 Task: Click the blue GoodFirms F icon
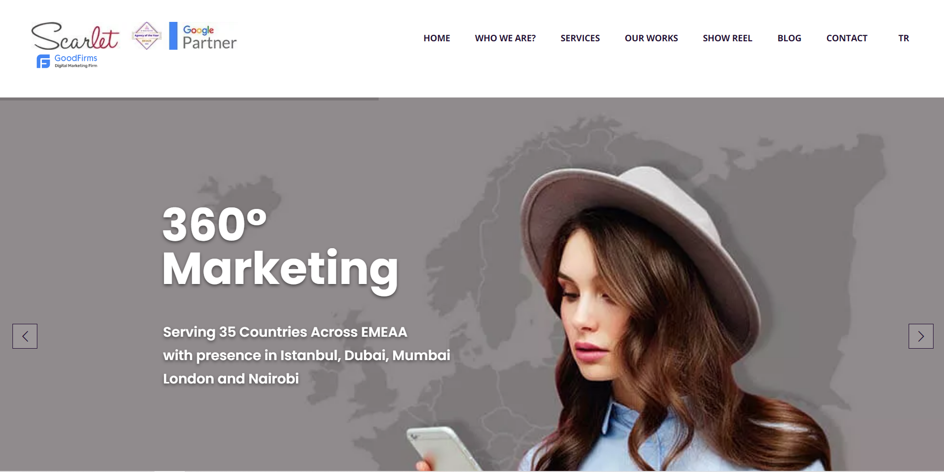(43, 62)
